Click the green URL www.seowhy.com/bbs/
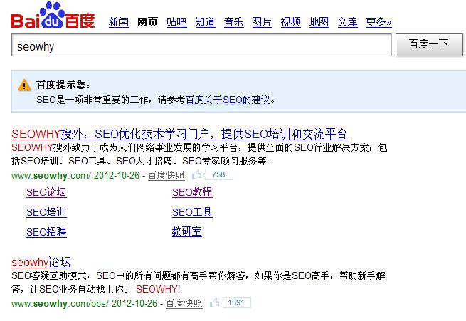 pos(60,303)
